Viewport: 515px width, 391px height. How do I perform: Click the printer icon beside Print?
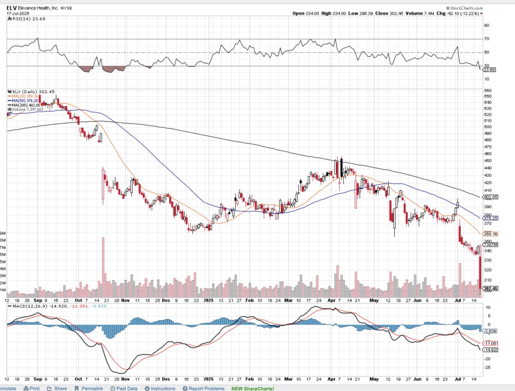[26, 388]
